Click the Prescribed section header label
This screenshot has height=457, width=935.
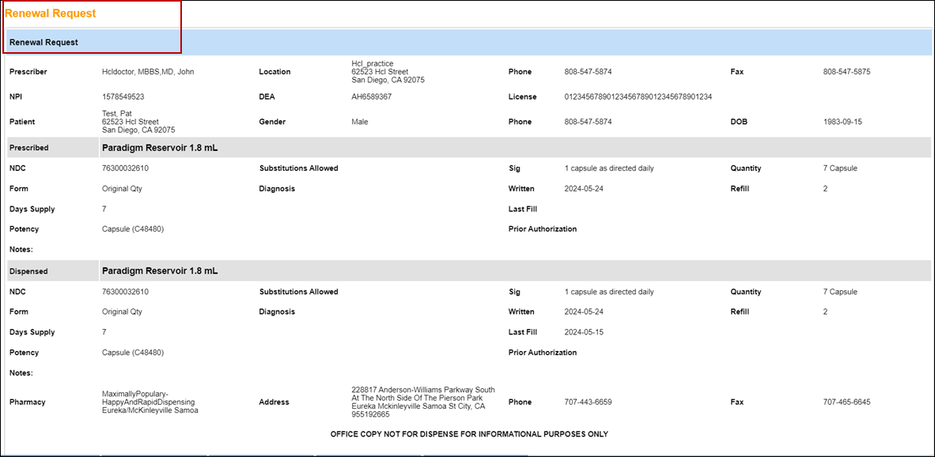point(28,148)
